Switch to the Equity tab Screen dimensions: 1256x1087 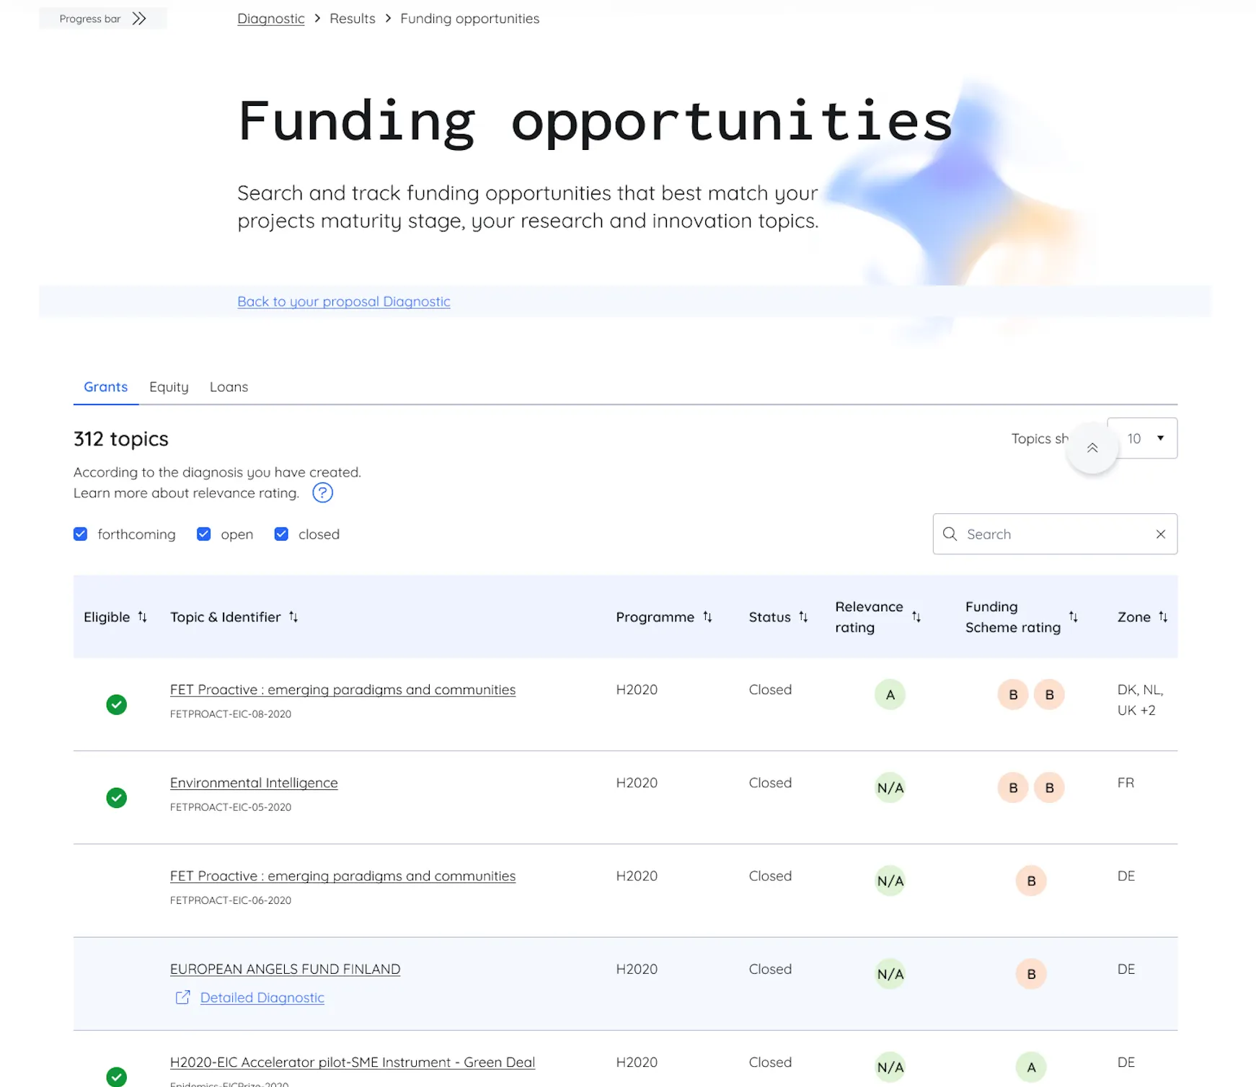[x=169, y=387]
